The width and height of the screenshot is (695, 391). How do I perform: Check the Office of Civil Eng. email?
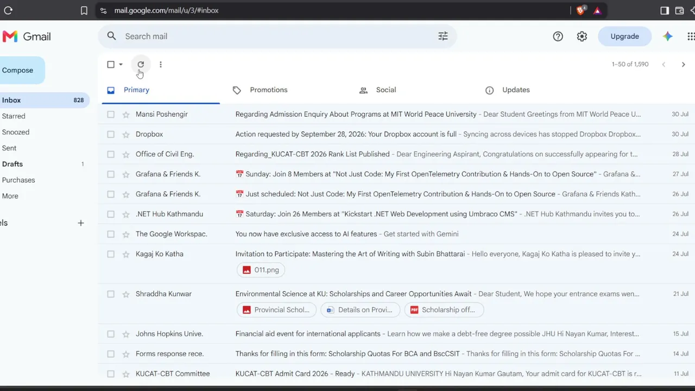(x=111, y=154)
